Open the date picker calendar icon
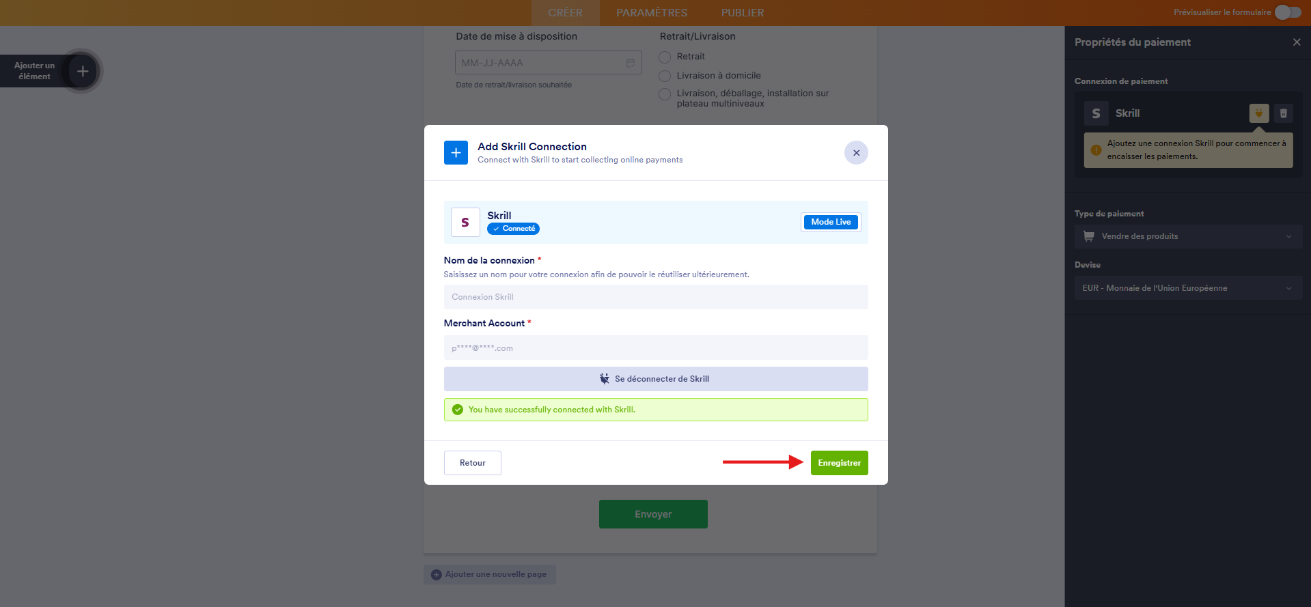The image size is (1311, 607). (630, 62)
